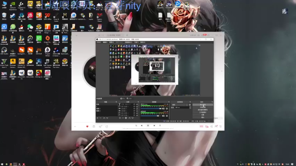Pop out Scenes dock using its header icon
This screenshot has width=296, height=166.
coord(116,102)
